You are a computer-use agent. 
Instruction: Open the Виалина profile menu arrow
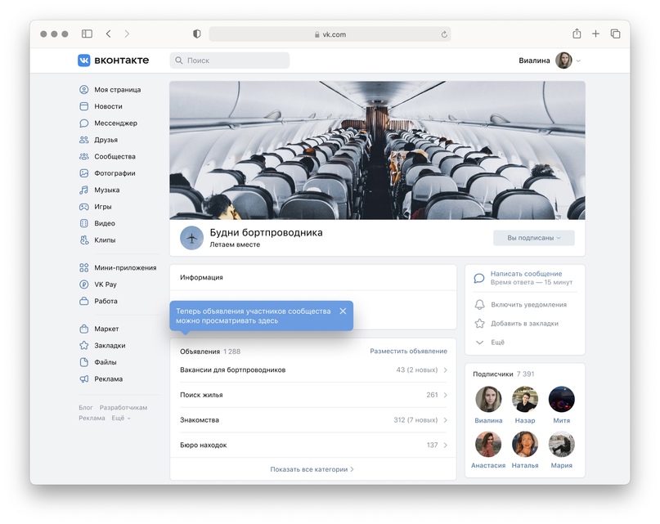click(578, 60)
